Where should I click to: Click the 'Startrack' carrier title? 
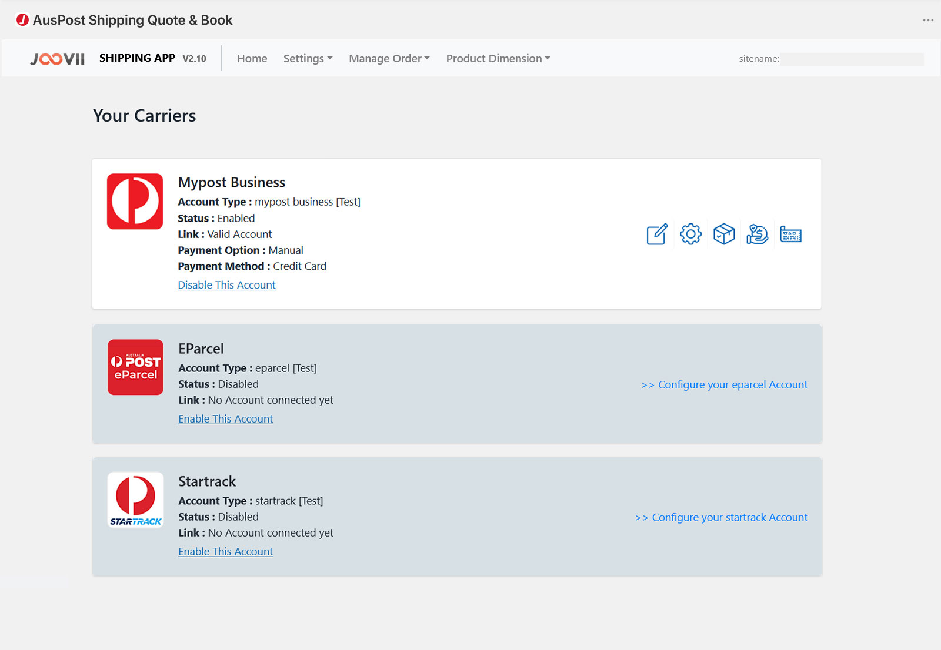207,482
